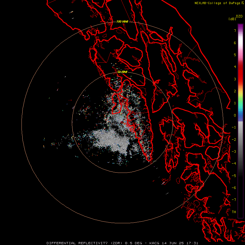Click the -3 value on color scale
Viewport: 245px width, 245px height.
pyautogui.click(x=234, y=152)
